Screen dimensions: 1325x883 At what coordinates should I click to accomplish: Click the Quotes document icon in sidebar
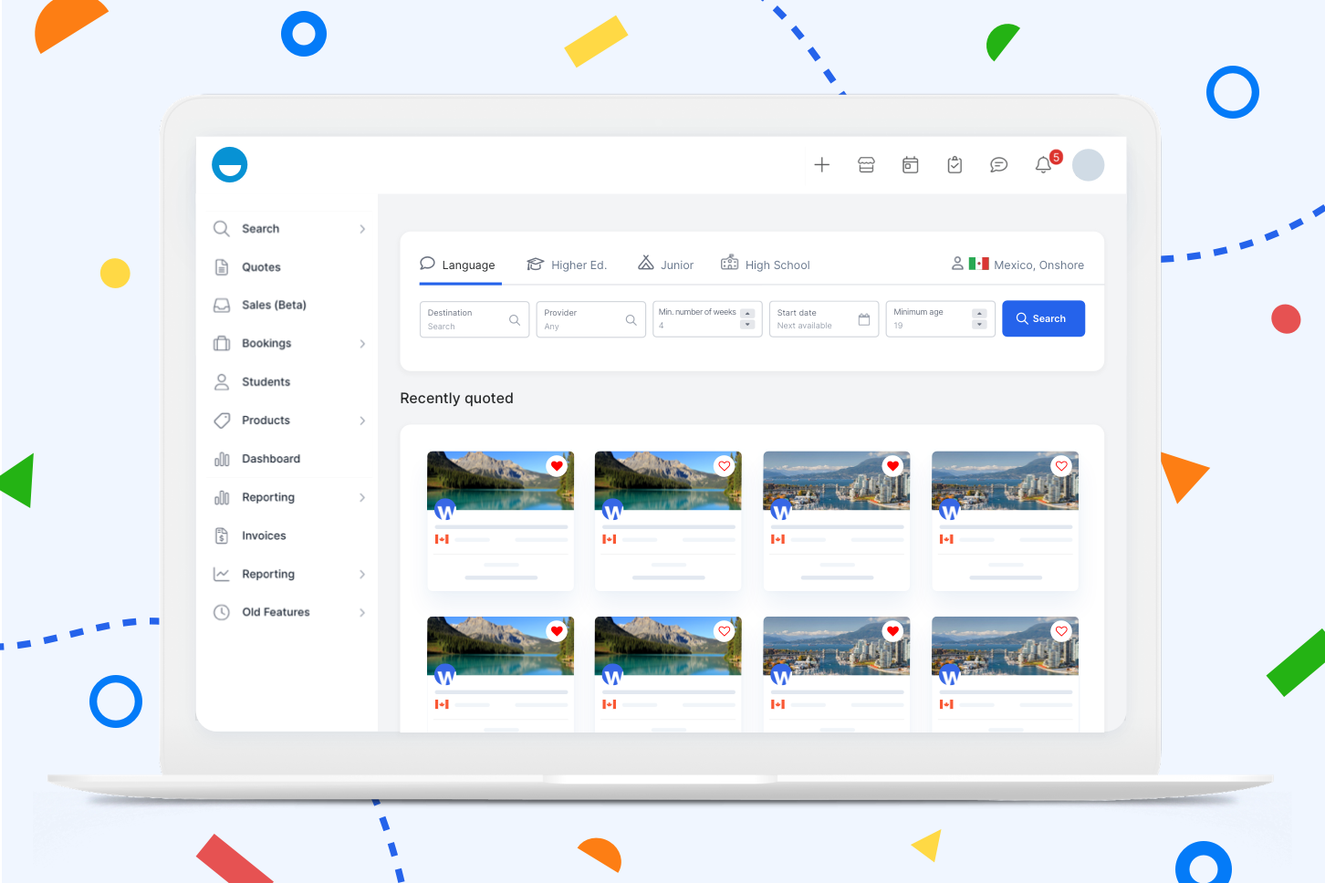coord(222,267)
